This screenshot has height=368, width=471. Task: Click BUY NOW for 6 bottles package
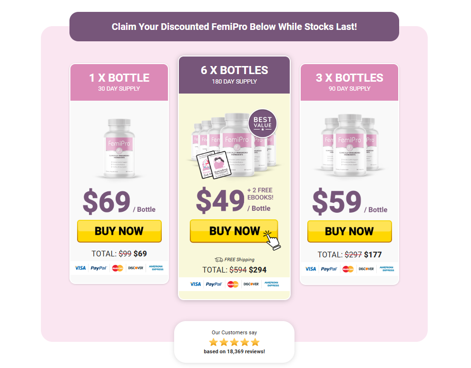(x=234, y=231)
